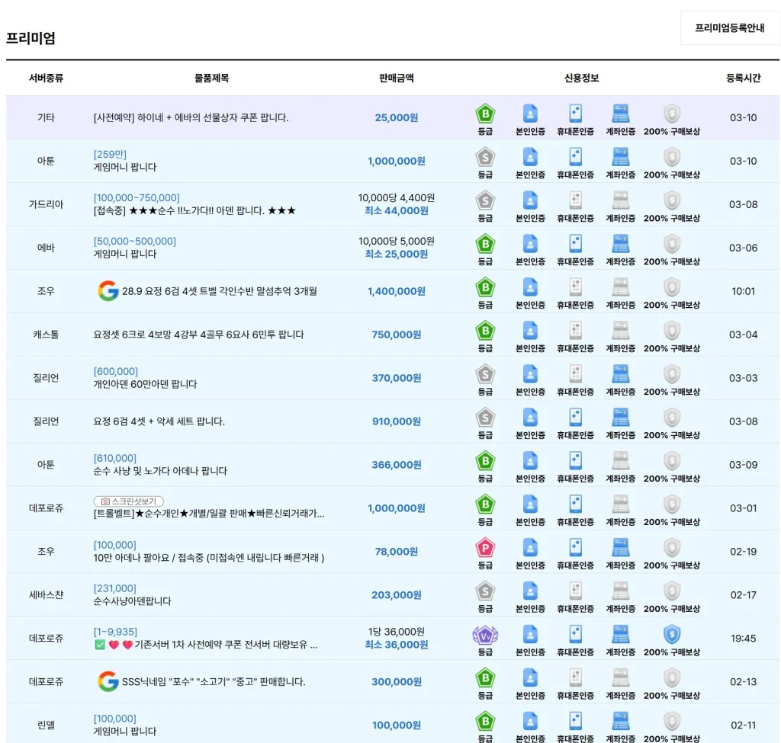Viewport: 781px width, 743px height.
Task: Click the blue 200% purchase compensation shield
Action: pos(671,634)
